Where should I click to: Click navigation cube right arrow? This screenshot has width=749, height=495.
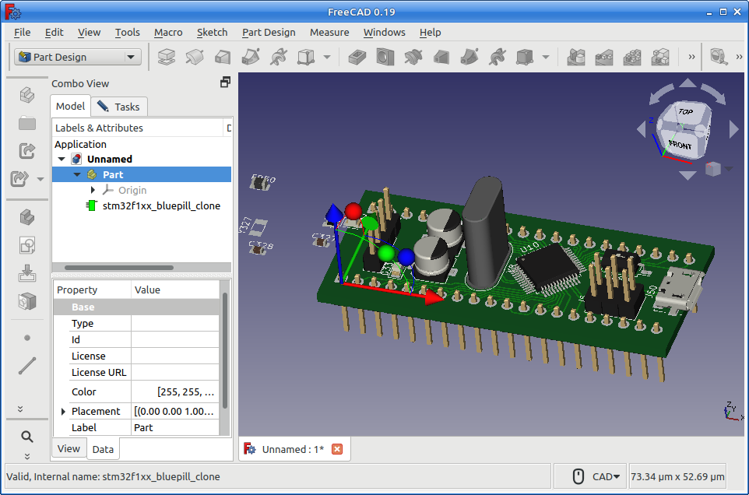click(733, 129)
